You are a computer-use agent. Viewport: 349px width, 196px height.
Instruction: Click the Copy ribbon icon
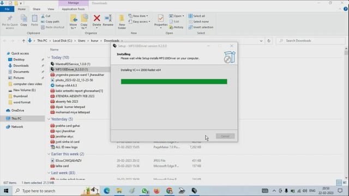pos(23,21)
